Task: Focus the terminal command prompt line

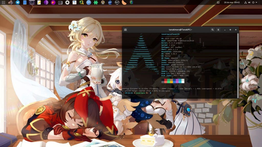Action: [x=179, y=93]
